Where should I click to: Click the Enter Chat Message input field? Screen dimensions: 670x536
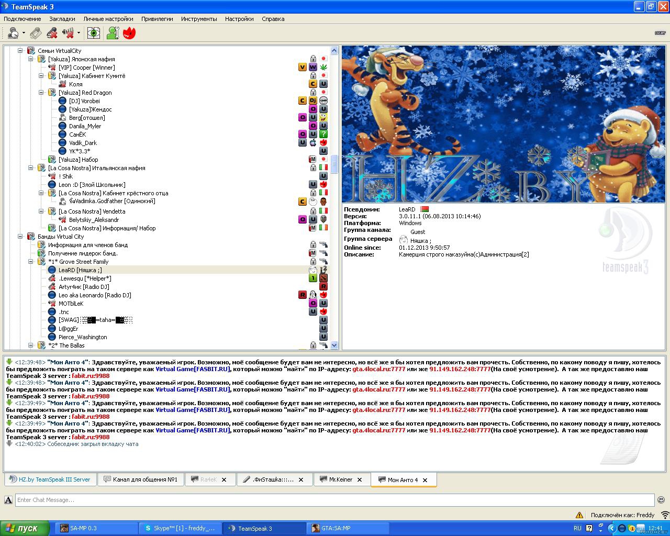click(335, 500)
